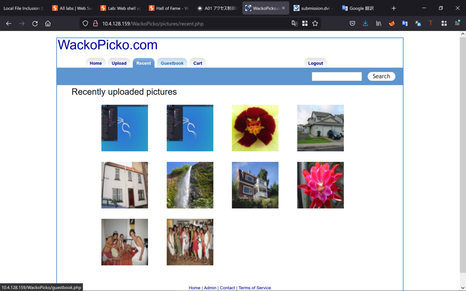The width and height of the screenshot is (466, 291).
Task: Click the red T extension icon
Action: tap(431, 24)
